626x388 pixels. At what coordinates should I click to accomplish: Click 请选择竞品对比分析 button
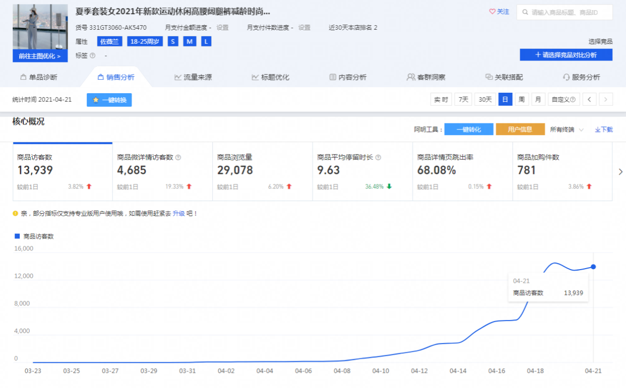coord(566,54)
